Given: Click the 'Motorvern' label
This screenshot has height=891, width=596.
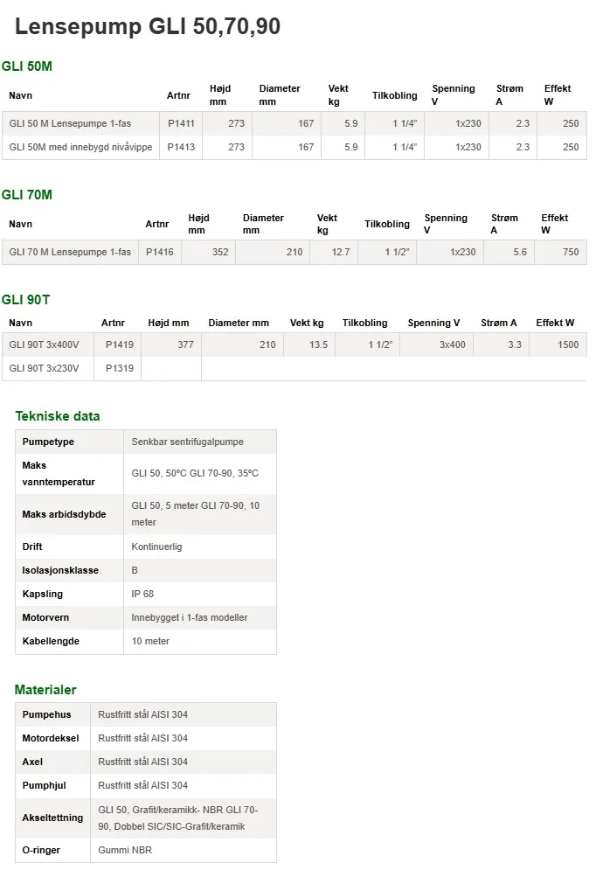Looking at the screenshot, I should (45, 617).
